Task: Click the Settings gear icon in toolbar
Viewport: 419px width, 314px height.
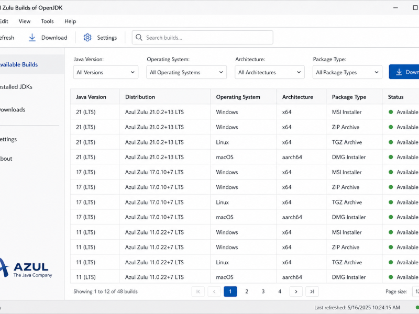Action: (x=87, y=38)
